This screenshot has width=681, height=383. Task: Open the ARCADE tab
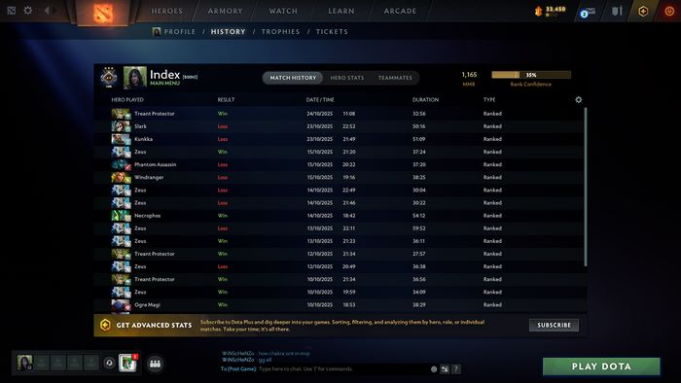400,11
